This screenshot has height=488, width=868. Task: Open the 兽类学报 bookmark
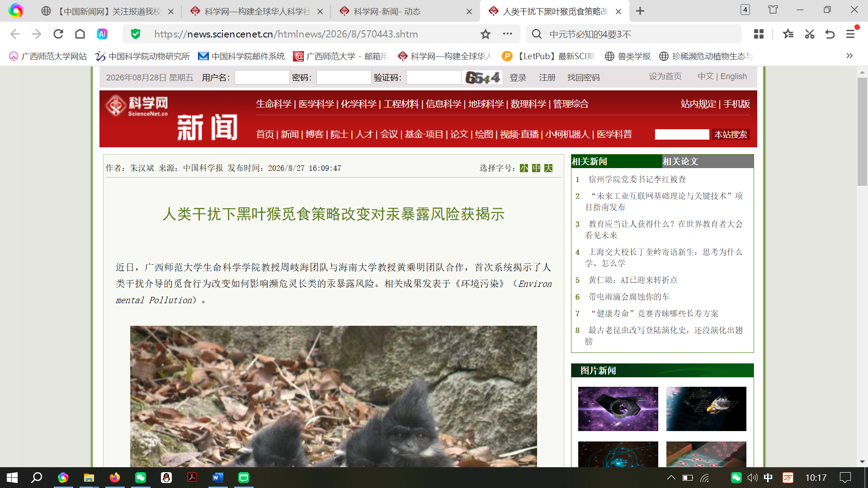(x=627, y=56)
